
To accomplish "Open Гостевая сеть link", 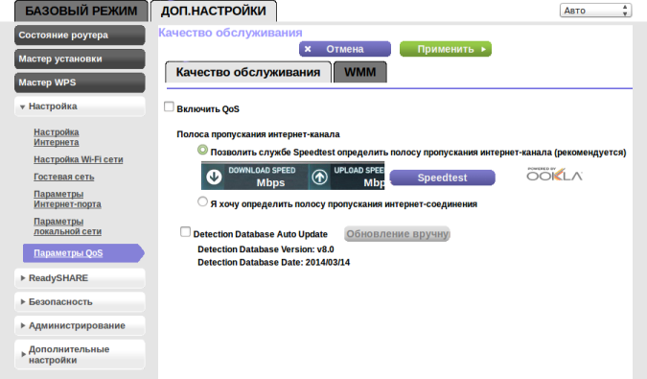I will point(64,177).
